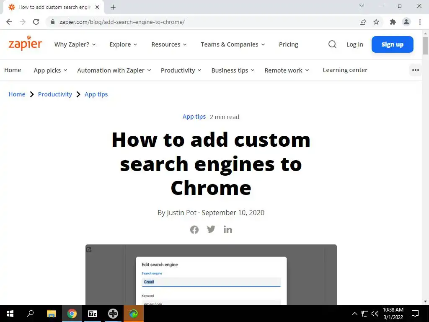Share the article on Facebook

tap(194, 230)
